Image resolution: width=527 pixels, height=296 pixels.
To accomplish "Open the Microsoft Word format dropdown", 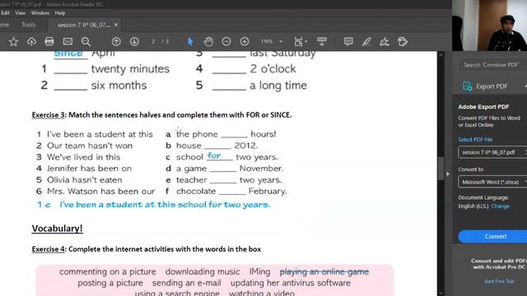I will tap(492, 182).
